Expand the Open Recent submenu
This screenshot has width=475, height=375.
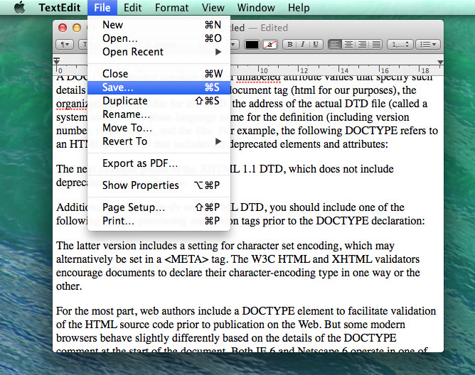point(159,52)
